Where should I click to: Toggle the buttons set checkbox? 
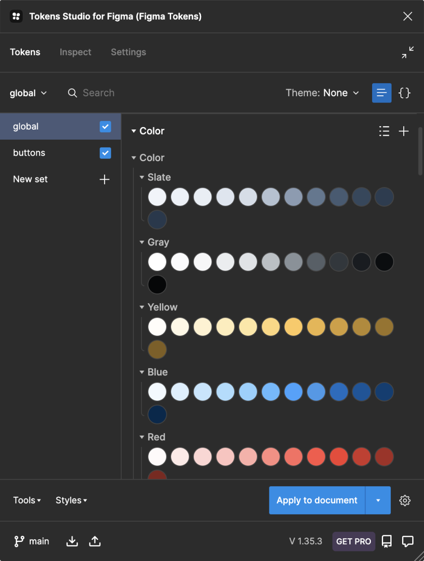click(x=105, y=153)
